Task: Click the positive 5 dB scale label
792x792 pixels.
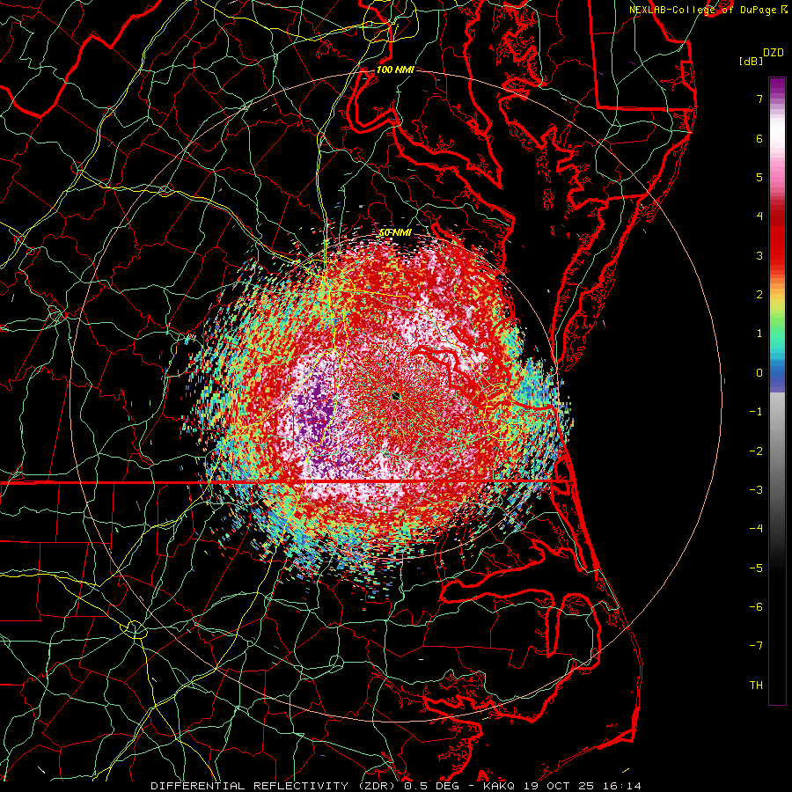Action: pos(759,177)
